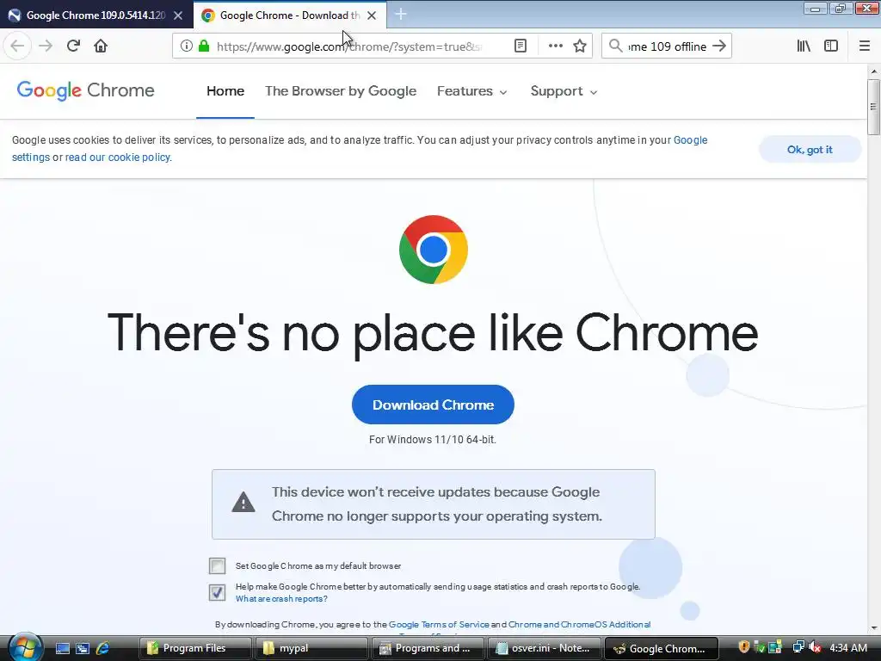Click the Chrome logo above the headline
This screenshot has width=881, height=661.
click(x=434, y=250)
